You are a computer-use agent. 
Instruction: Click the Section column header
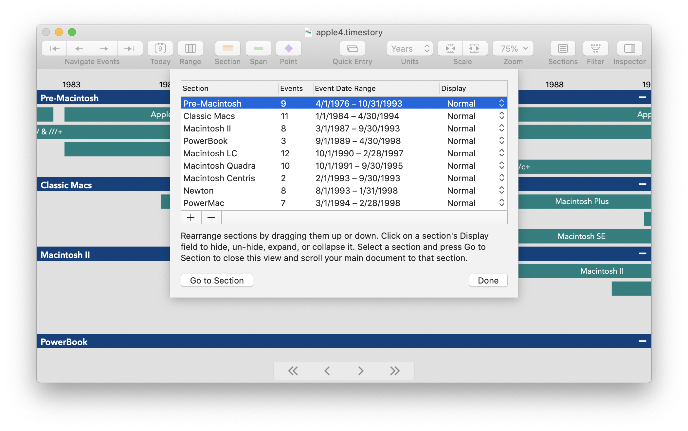point(196,88)
